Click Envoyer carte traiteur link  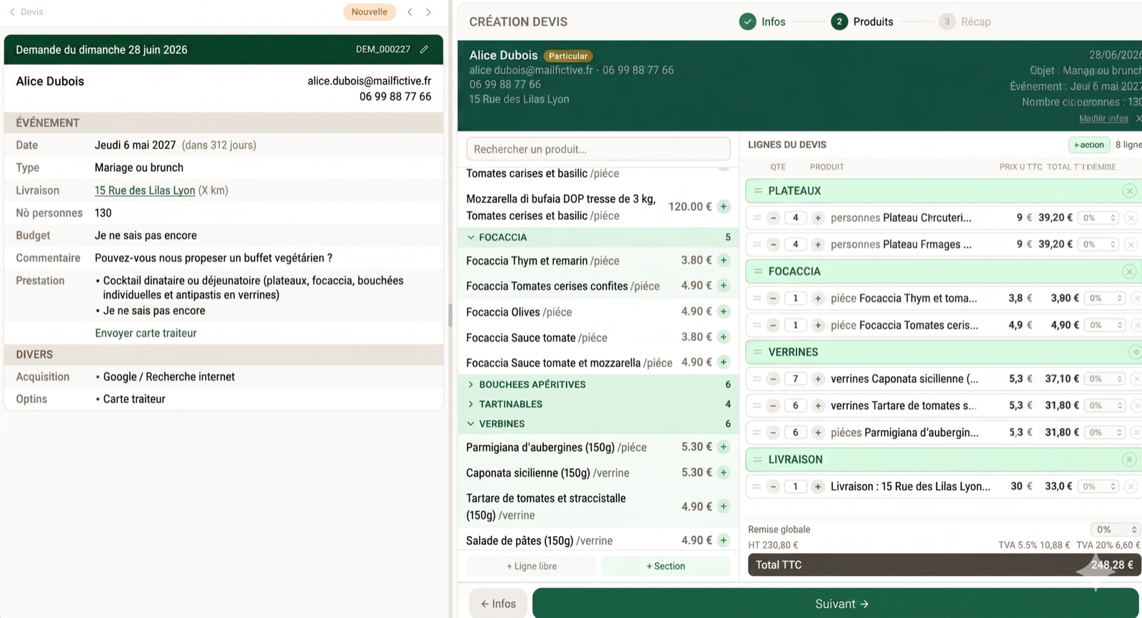click(146, 333)
